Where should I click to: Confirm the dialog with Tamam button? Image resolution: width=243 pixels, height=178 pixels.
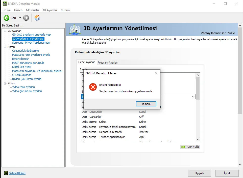(146, 104)
